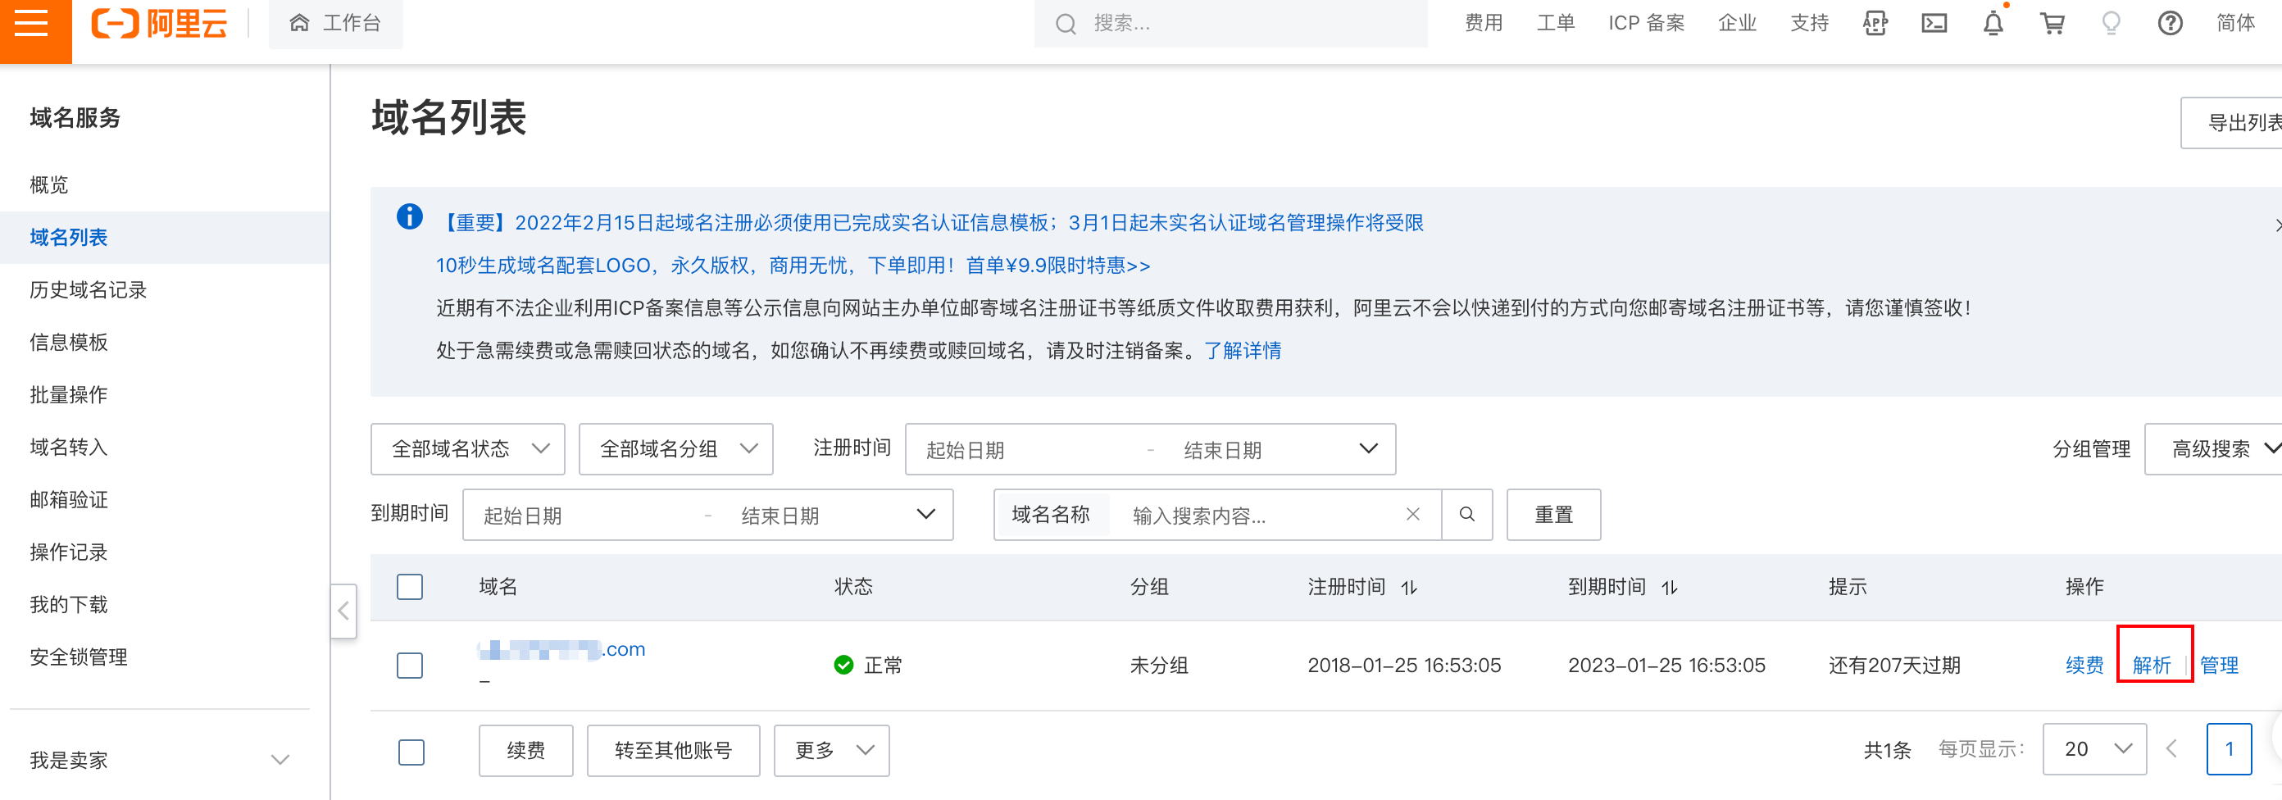Click the magnifier search button for domain name
This screenshot has height=800, width=2282.
pos(1466,515)
